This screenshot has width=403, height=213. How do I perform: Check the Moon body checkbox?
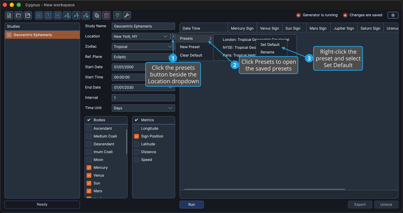89,160
